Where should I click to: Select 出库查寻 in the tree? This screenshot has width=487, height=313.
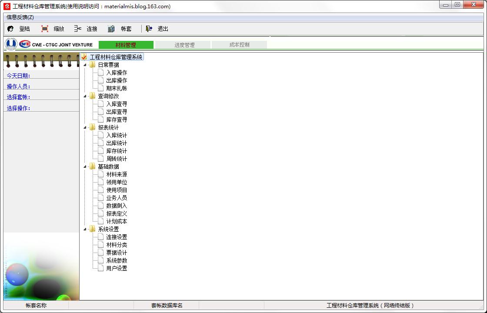pos(117,112)
